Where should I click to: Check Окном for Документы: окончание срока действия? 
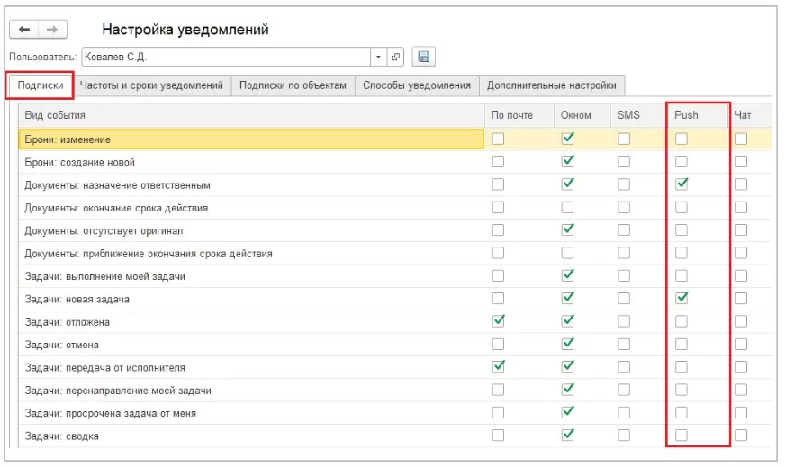[x=567, y=208]
